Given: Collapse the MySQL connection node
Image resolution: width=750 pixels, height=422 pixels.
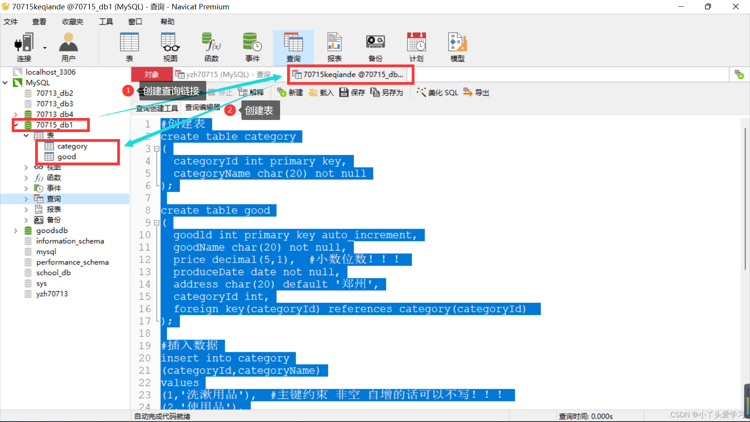Looking at the screenshot, I should [5, 83].
